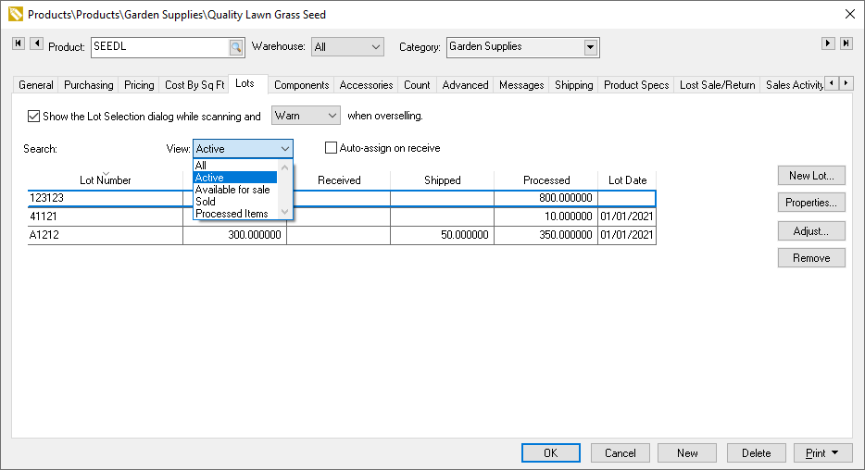
Task: Toggle Show the Lot Selection dialog checkbox
Action: [x=33, y=117]
